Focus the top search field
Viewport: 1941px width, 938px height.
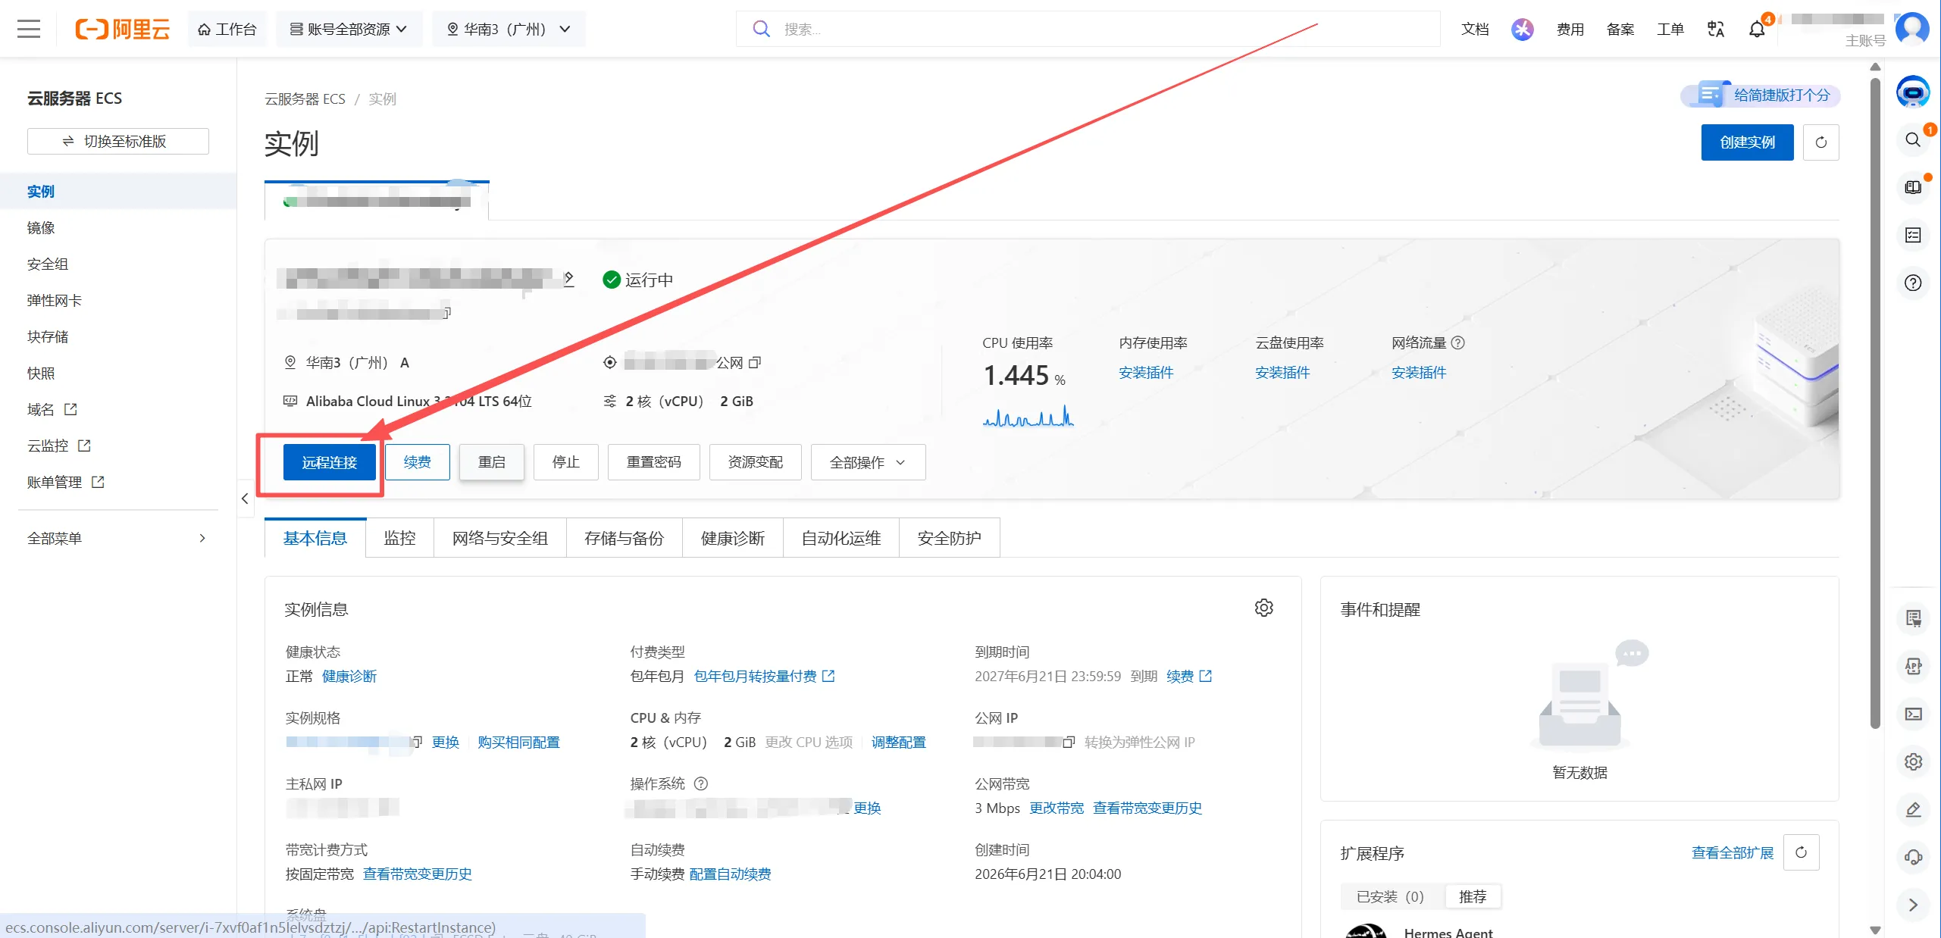coord(1088,30)
